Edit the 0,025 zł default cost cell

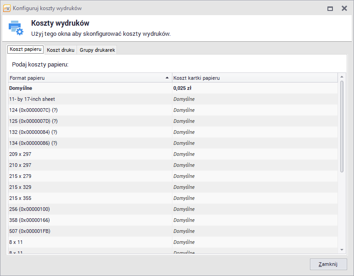tap(254, 88)
